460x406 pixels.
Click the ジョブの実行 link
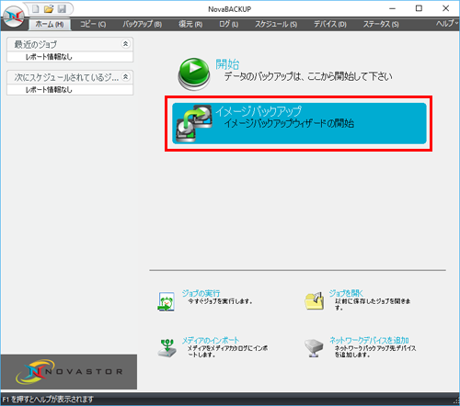point(201,293)
